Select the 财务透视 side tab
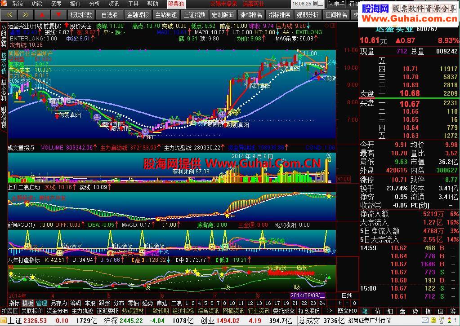The width and height of the screenshot is (460, 326). [4, 117]
